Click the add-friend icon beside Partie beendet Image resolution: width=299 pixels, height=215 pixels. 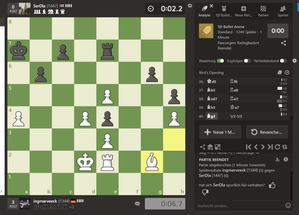pos(277,160)
